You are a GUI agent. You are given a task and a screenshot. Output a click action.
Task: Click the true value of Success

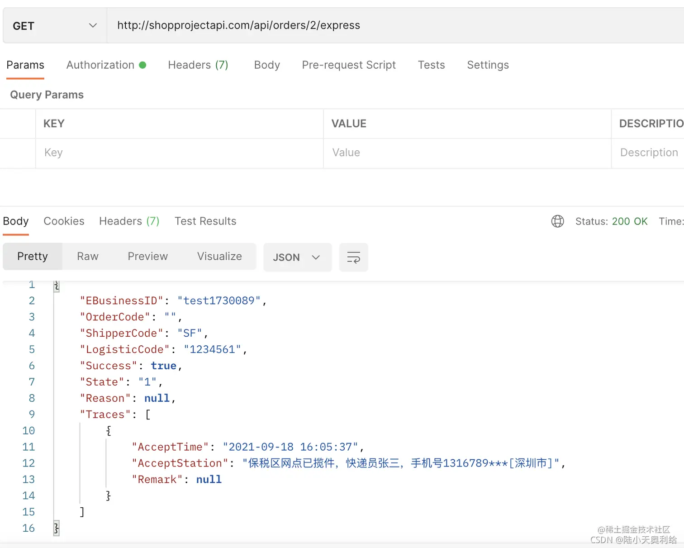tap(163, 366)
